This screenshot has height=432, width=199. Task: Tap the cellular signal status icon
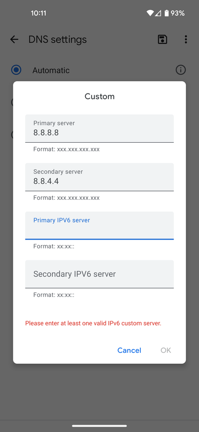click(158, 13)
